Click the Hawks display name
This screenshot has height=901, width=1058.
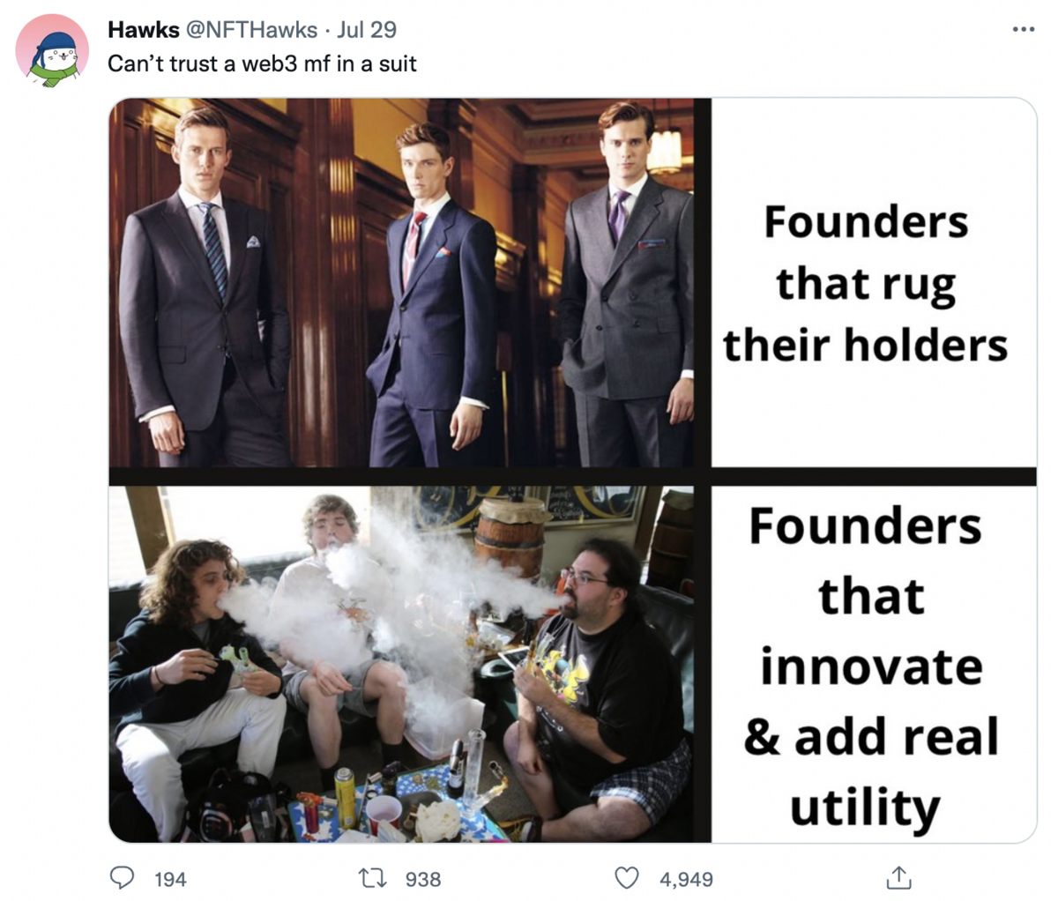pos(142,29)
